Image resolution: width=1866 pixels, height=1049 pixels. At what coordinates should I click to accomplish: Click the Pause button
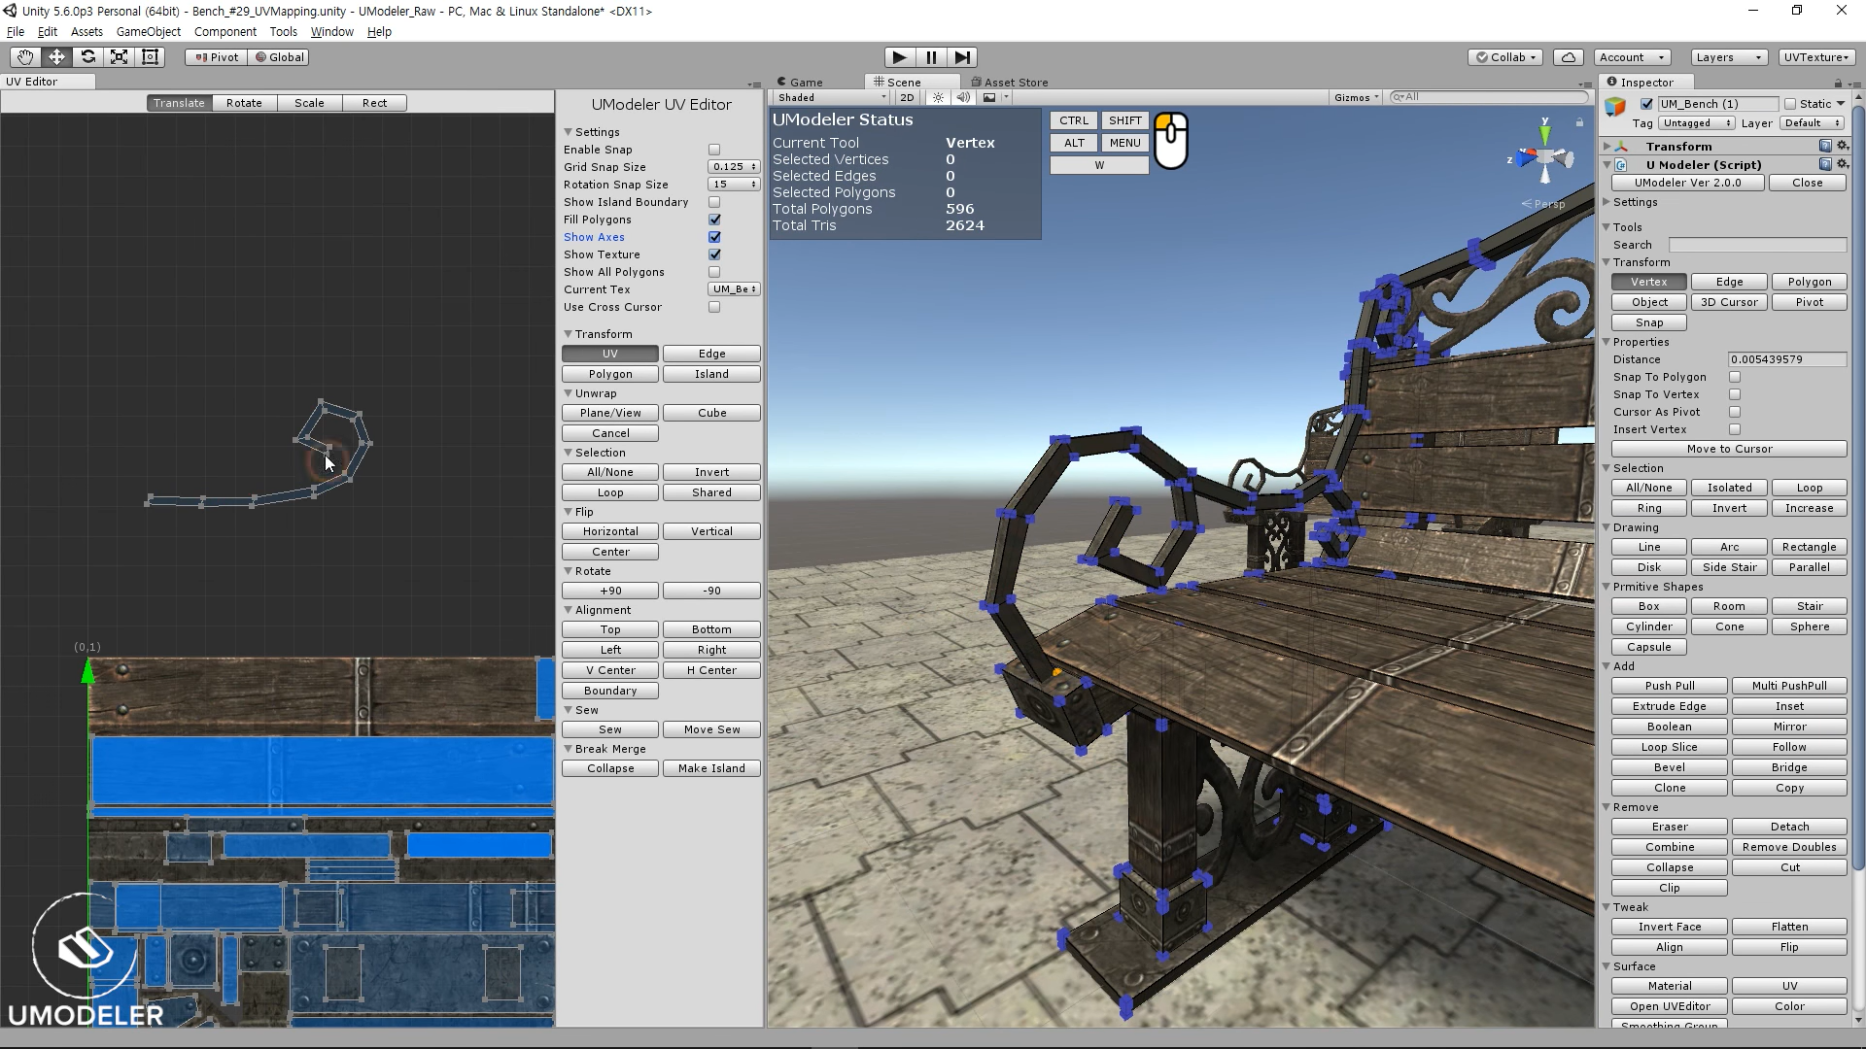pyautogui.click(x=931, y=57)
